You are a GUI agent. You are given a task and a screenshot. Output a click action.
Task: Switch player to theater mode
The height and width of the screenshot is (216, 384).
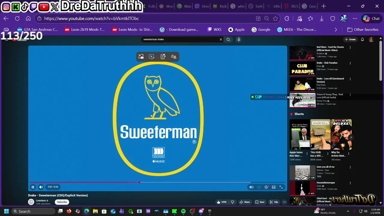pos(274,187)
